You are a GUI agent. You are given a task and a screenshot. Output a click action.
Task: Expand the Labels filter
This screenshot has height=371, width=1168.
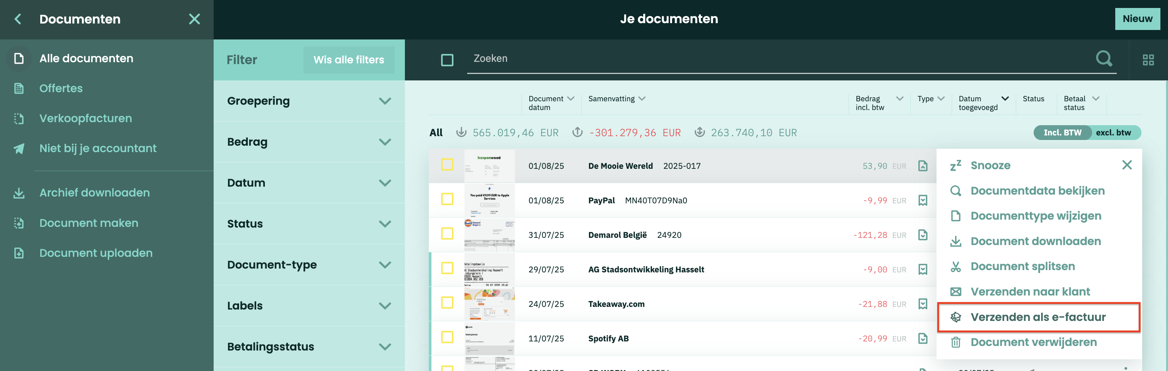pyautogui.click(x=309, y=306)
